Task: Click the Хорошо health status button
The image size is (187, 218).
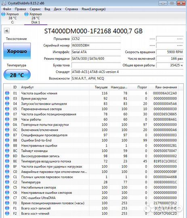Action: click(17, 51)
